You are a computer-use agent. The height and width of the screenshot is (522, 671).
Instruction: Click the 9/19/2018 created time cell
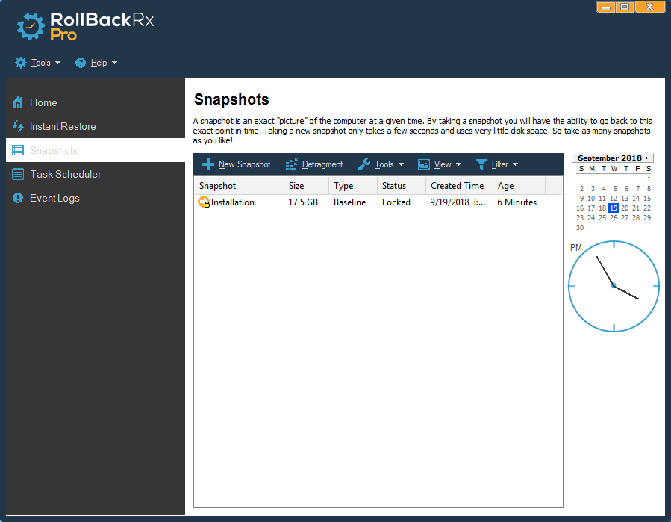pyautogui.click(x=458, y=202)
